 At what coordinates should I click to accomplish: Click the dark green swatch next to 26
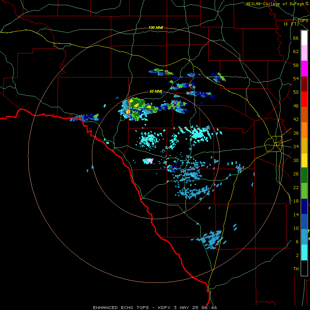click(x=304, y=175)
